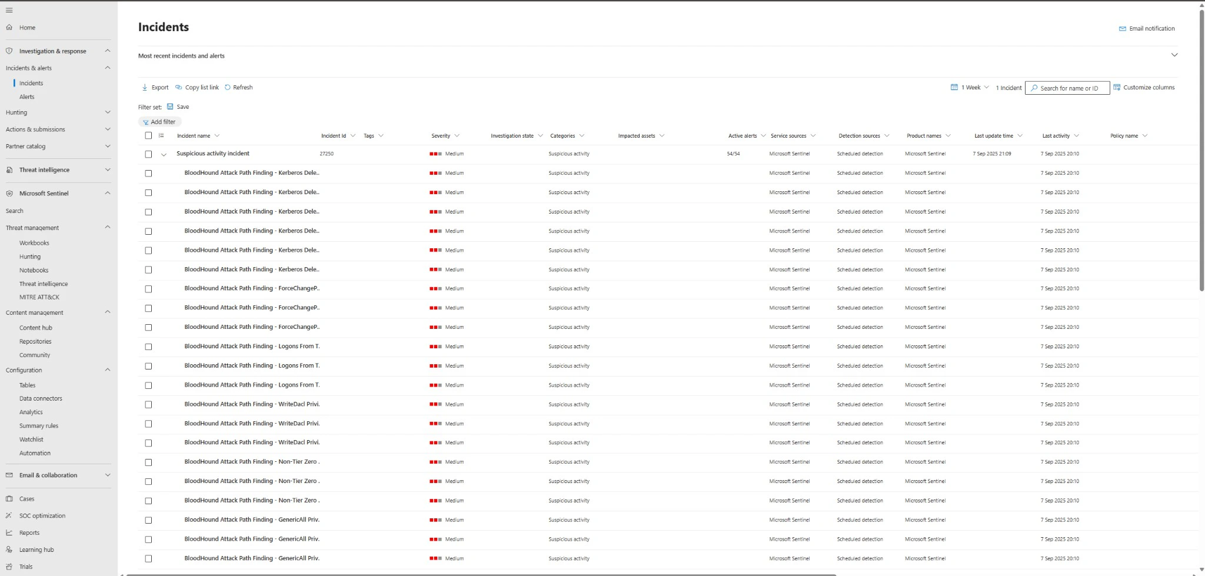Click the Add filter funnel icon
This screenshot has height=576, width=1205.
click(147, 121)
